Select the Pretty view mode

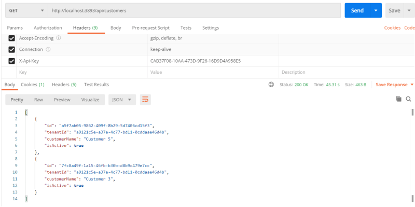click(17, 100)
